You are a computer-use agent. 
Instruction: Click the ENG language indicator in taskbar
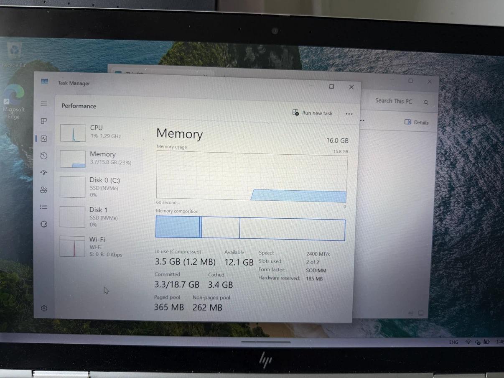[453, 342]
